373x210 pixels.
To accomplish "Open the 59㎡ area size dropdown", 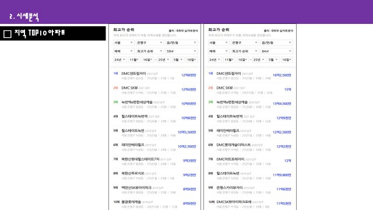I will (181, 51).
